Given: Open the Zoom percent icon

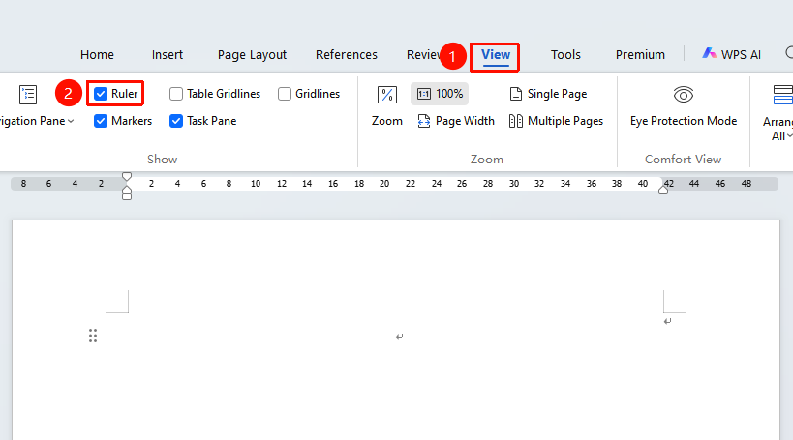Looking at the screenshot, I should (x=387, y=95).
